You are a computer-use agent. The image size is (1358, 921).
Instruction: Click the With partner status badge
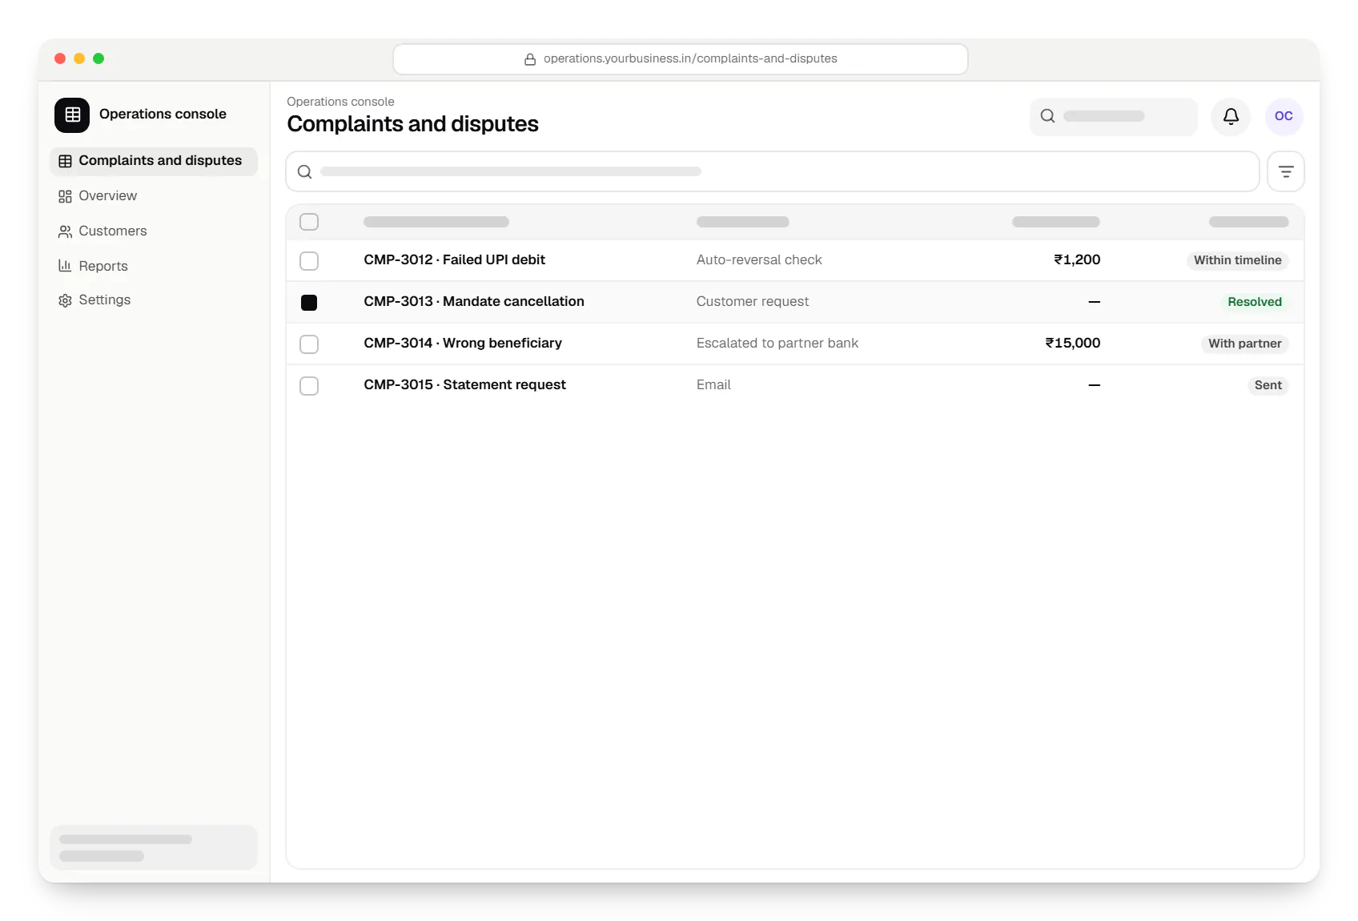1244,344
